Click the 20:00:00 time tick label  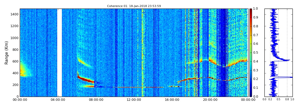(x=210, y=100)
